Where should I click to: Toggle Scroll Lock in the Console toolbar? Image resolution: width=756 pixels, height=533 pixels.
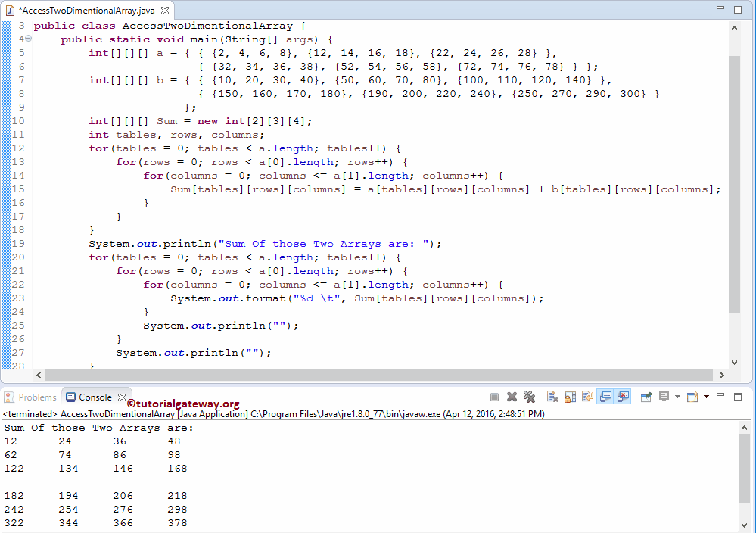[x=569, y=397]
